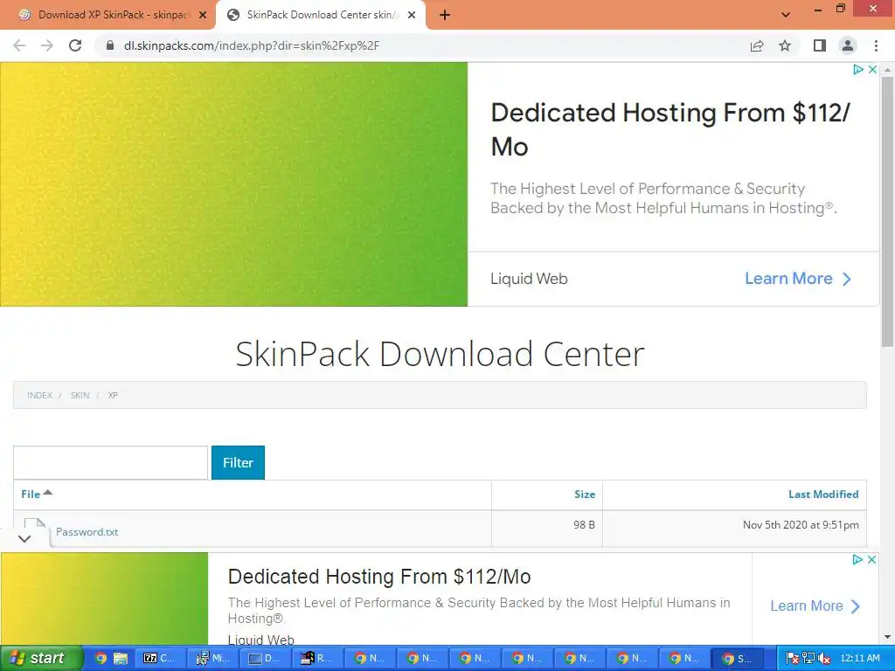This screenshot has height=671, width=895.
Task: Close the bottom banner ad
Action: pos(871,559)
